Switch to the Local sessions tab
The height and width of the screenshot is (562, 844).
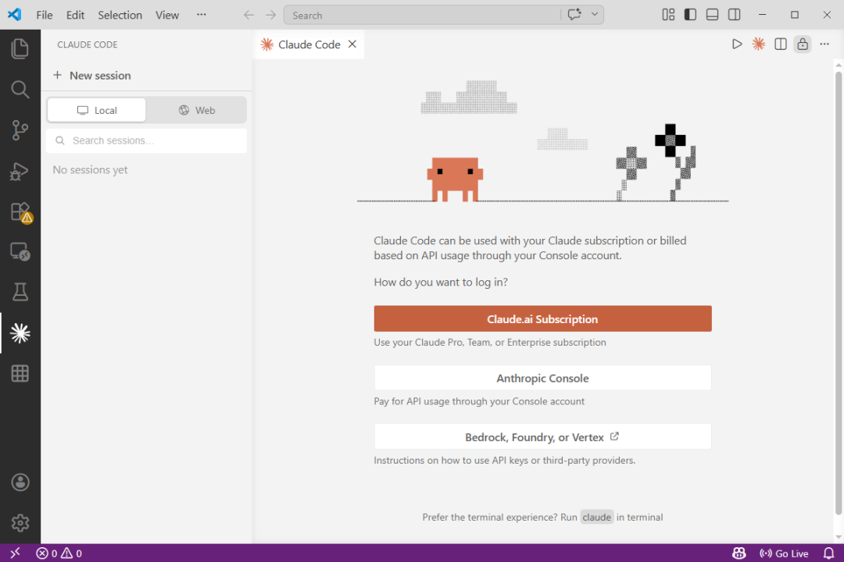pos(97,110)
